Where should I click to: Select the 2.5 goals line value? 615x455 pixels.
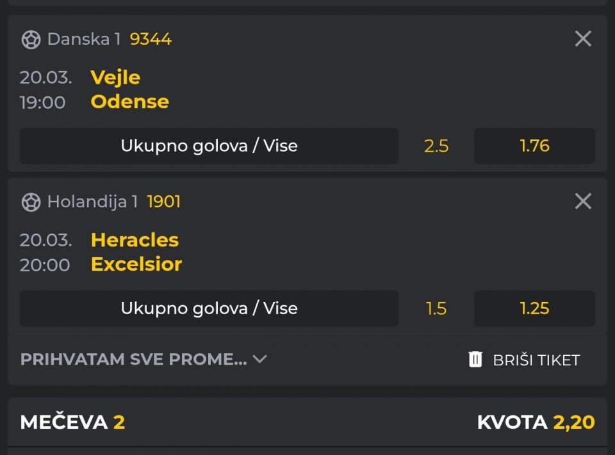(436, 146)
